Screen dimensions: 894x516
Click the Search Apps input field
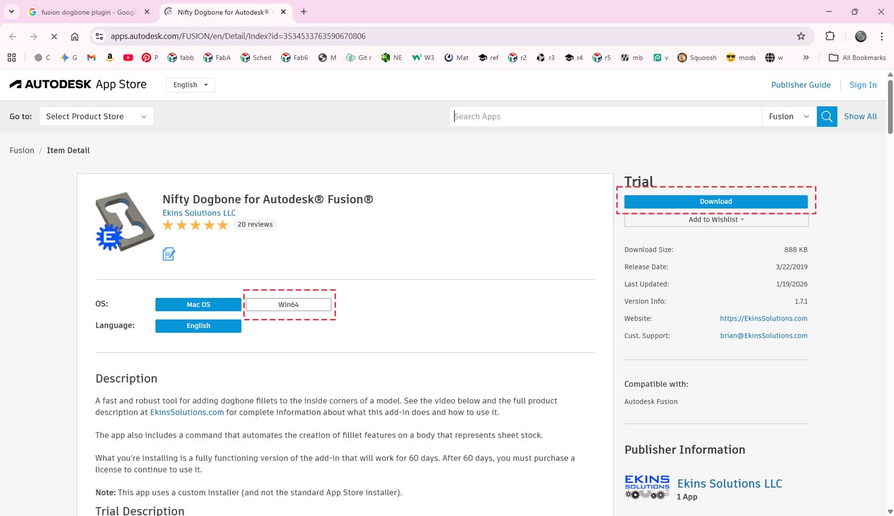(x=606, y=116)
